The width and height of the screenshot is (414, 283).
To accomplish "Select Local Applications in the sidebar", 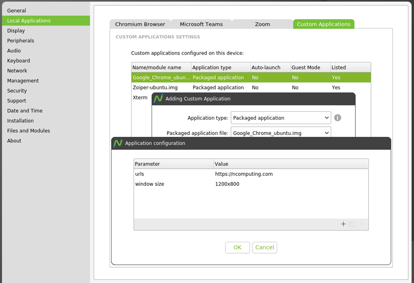I will (x=46, y=21).
